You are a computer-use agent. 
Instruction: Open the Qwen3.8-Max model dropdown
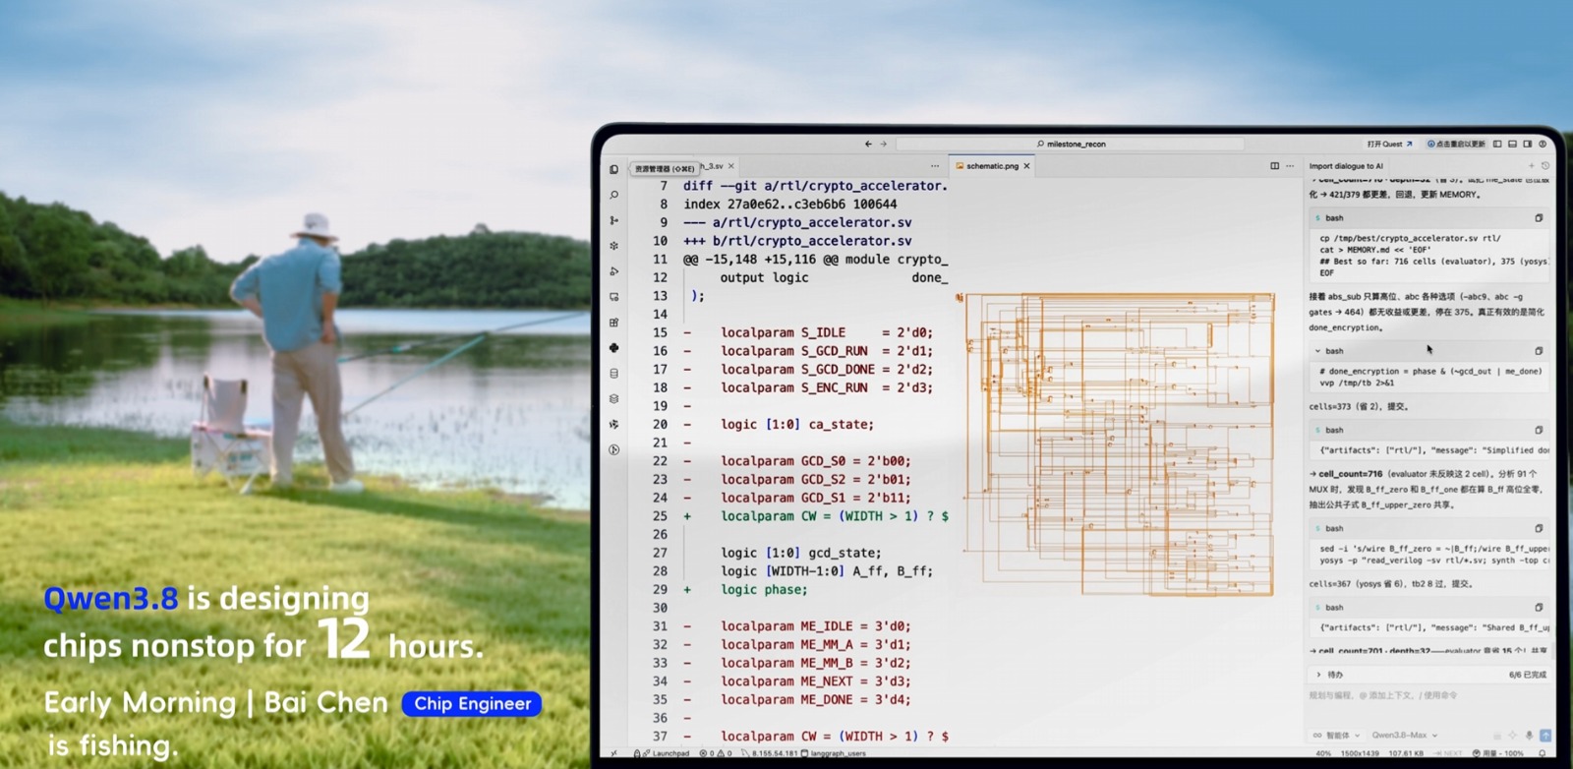click(x=1405, y=736)
